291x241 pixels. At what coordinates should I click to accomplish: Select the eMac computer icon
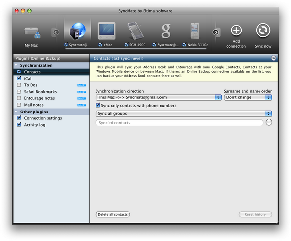click(107, 31)
